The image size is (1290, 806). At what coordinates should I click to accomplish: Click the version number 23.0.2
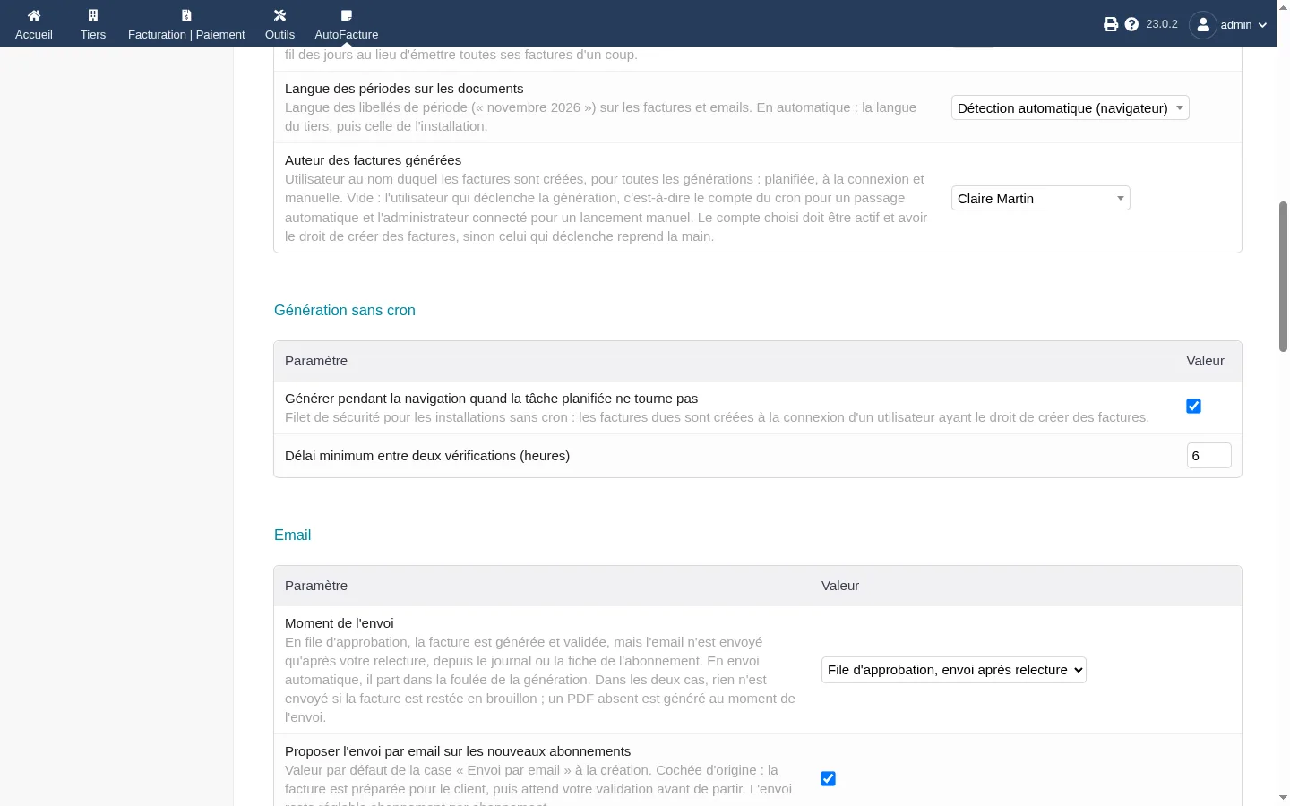(1162, 24)
